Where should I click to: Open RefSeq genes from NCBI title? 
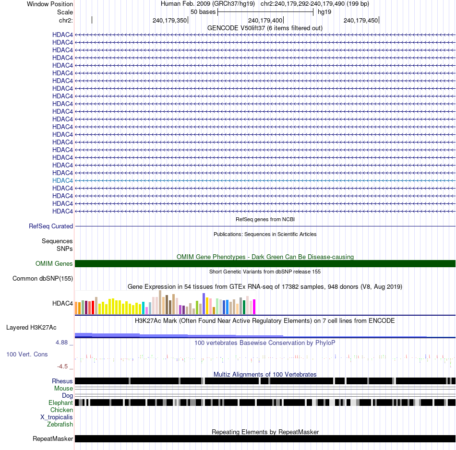265,219
